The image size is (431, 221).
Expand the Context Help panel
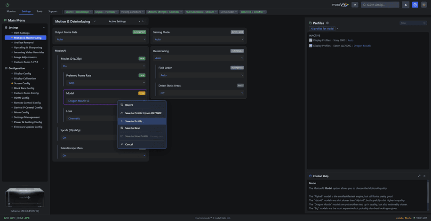click(x=419, y=176)
